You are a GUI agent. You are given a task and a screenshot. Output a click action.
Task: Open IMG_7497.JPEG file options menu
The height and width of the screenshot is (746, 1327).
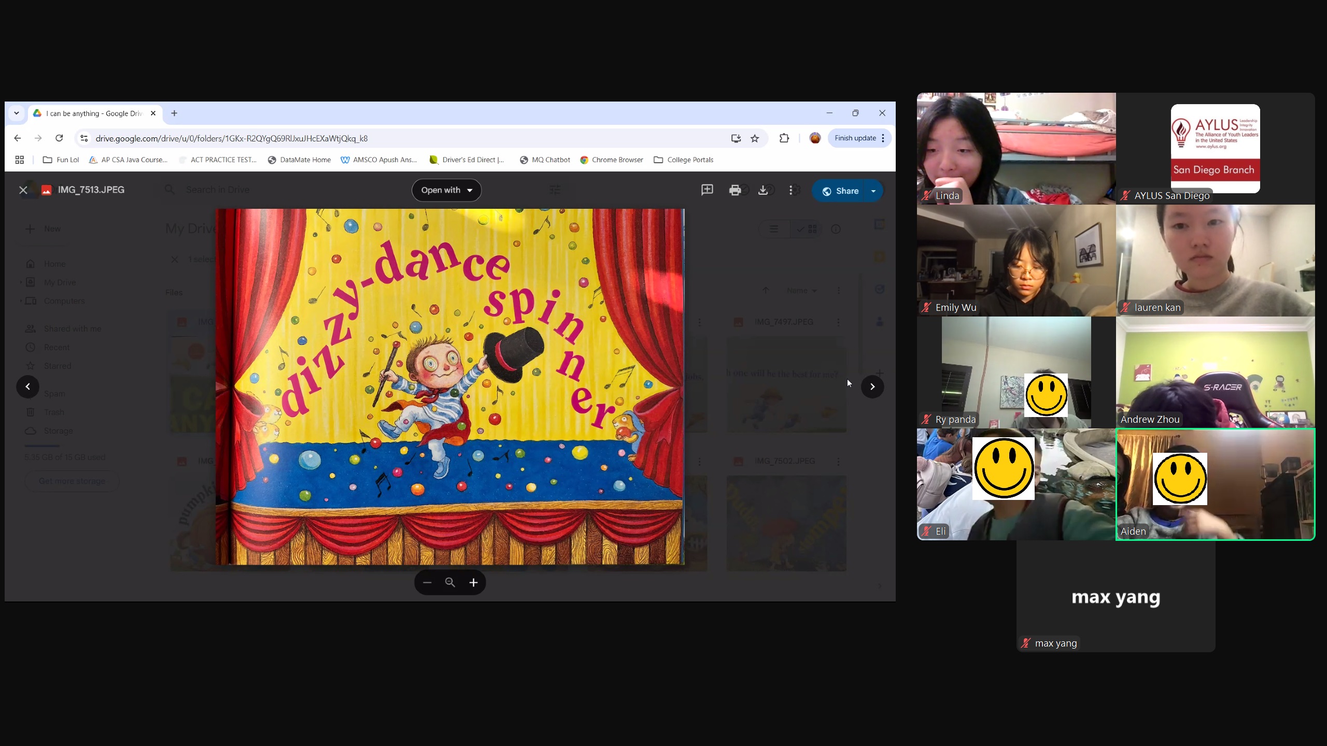(838, 322)
